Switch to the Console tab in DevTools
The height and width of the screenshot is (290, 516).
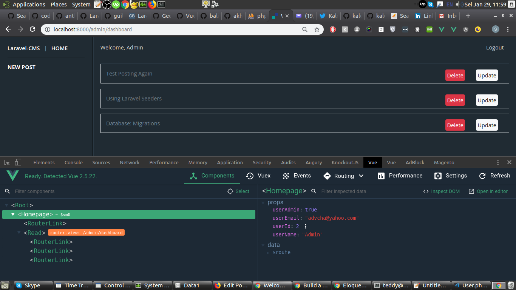[73, 163]
